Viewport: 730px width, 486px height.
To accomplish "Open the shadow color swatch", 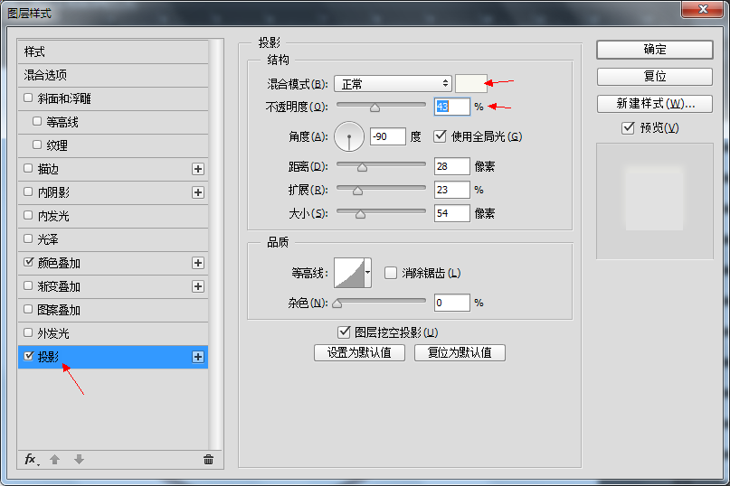I will click(x=471, y=84).
